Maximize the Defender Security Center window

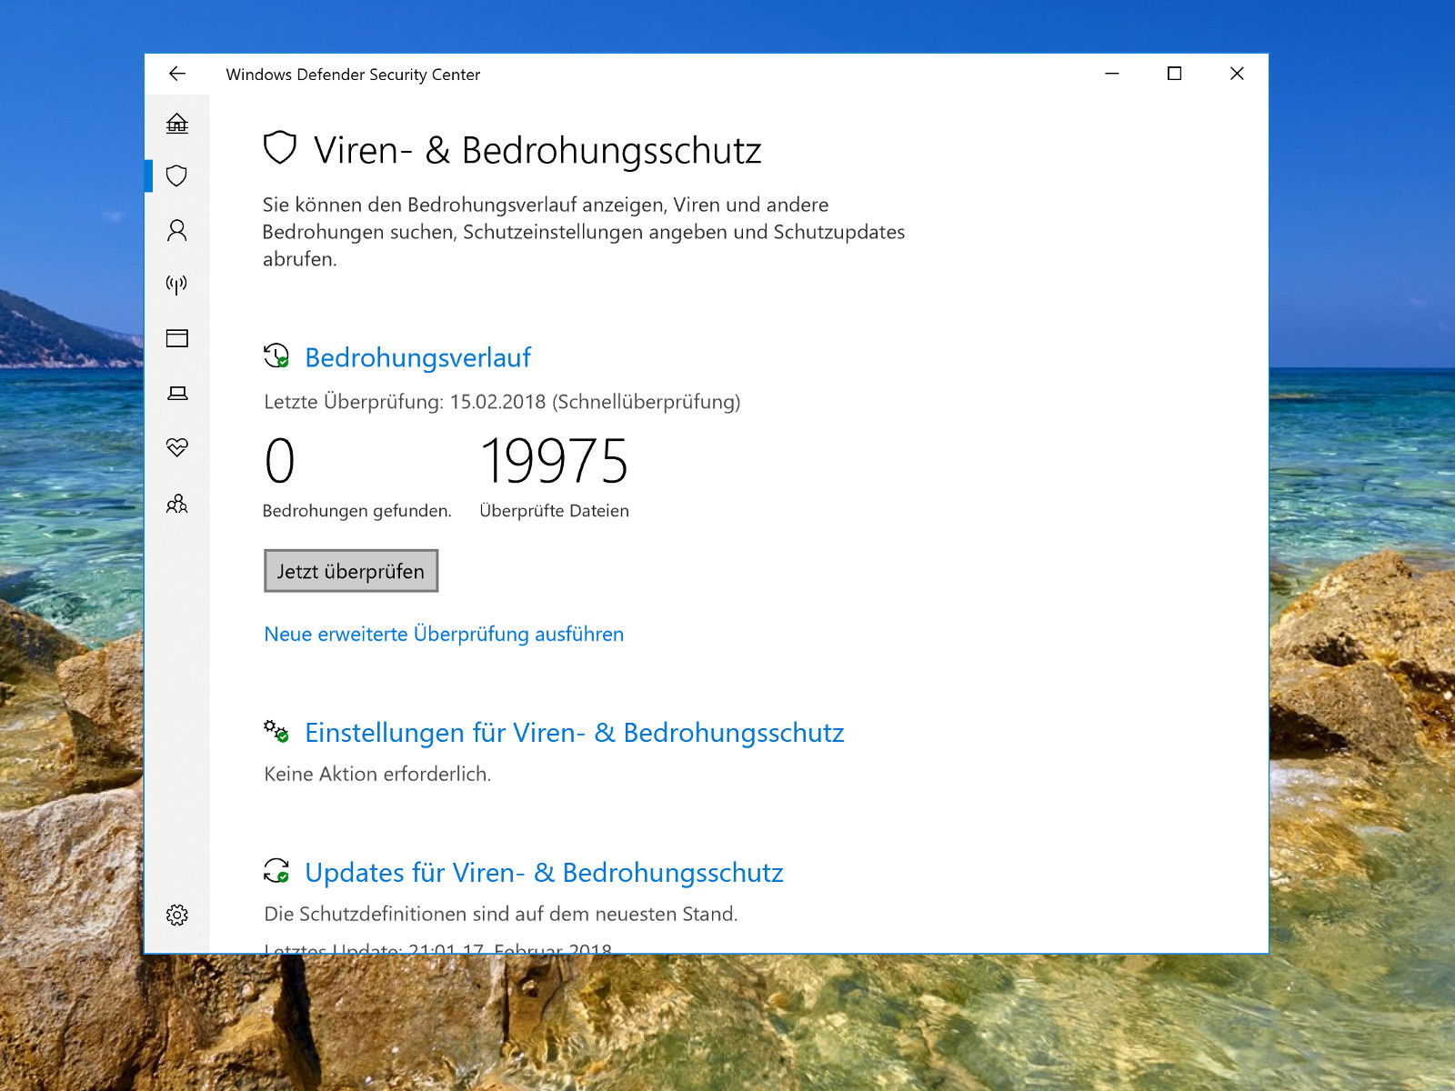[1174, 74]
